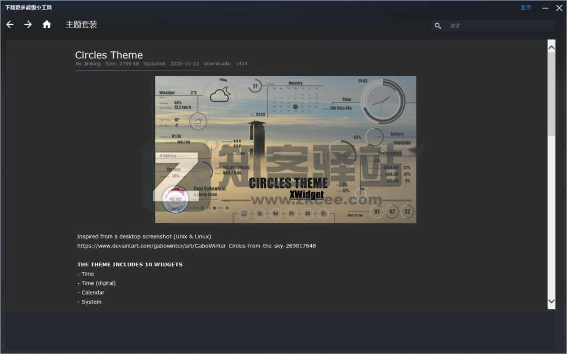Viewport: 567px width, 354px height.
Task: Open the DeviantArt GaboWinter URL
Action: coord(196,246)
